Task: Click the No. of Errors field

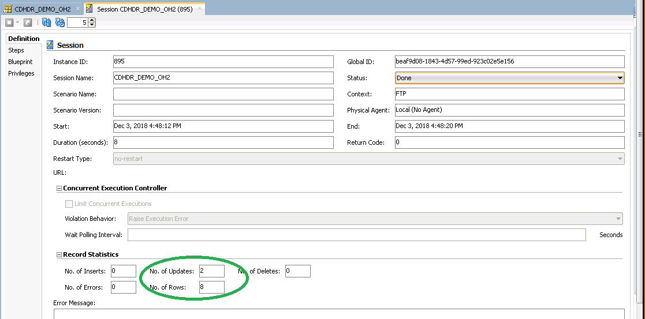Action: (x=124, y=287)
